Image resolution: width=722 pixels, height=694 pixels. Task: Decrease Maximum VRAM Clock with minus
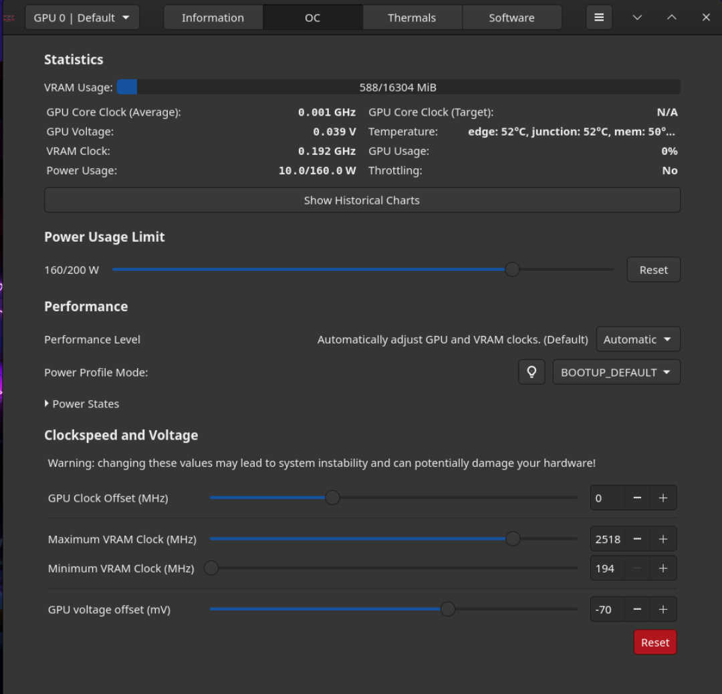pos(637,539)
